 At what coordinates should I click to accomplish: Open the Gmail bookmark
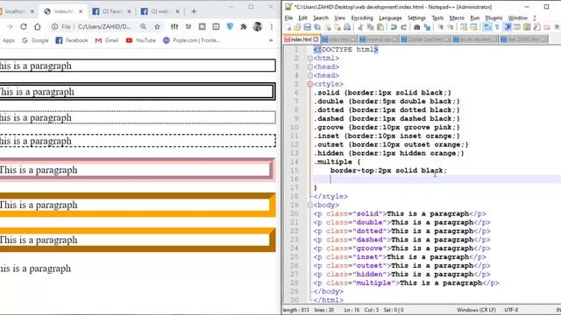coord(107,40)
